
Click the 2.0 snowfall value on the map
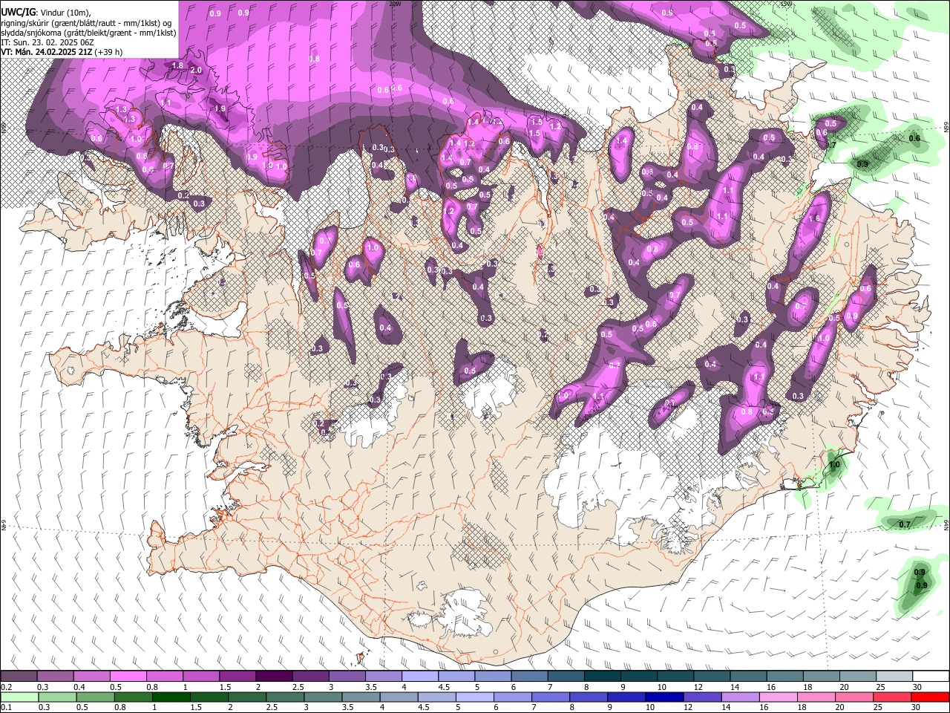tap(196, 70)
